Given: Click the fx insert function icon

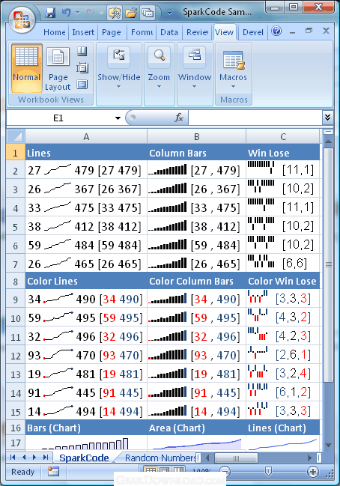Looking at the screenshot, I should pyautogui.click(x=179, y=118).
